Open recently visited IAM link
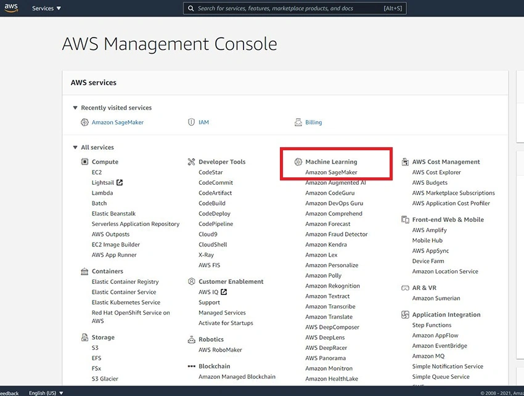 [203, 122]
